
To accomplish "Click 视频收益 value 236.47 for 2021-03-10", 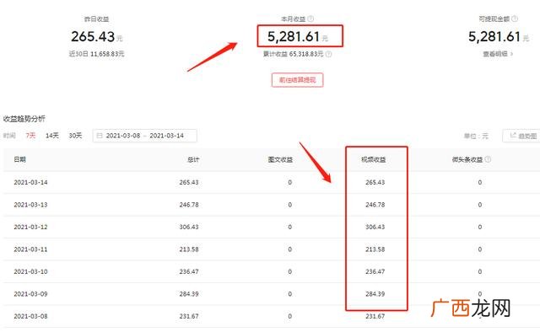I will click(375, 272).
